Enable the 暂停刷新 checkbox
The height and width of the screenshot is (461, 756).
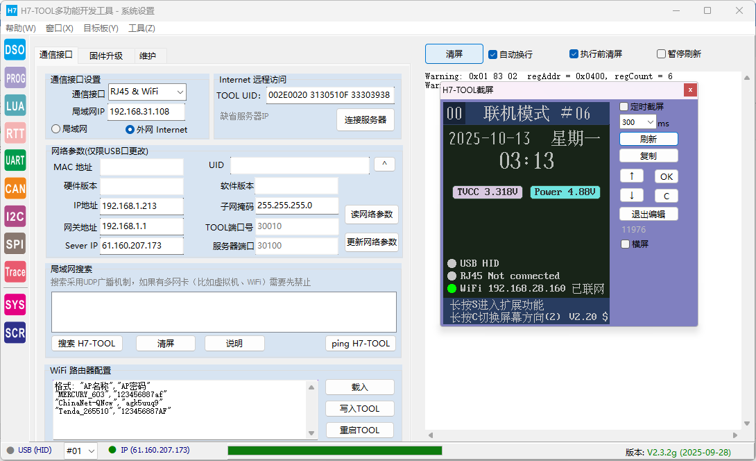[662, 54]
